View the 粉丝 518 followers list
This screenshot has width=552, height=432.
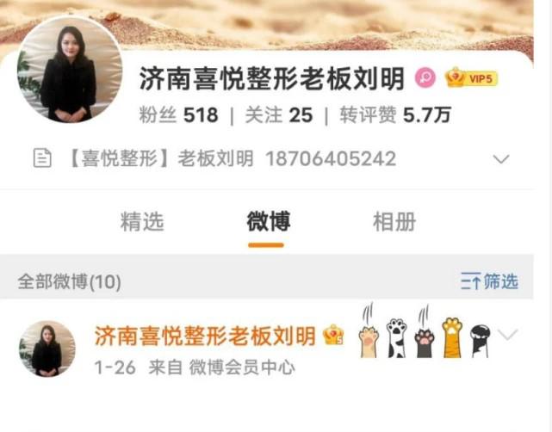coord(178,115)
